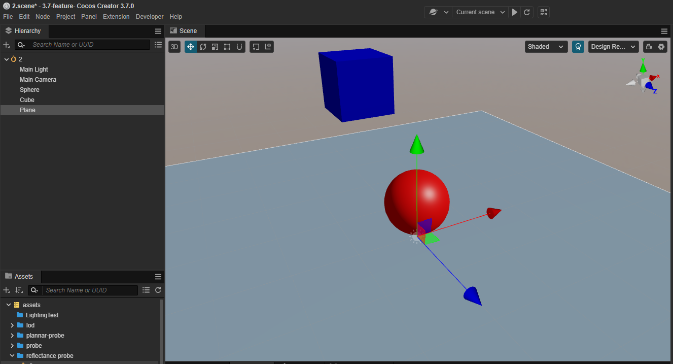Click the green Y-axis gizmo arrow
This screenshot has height=364, width=673.
pyautogui.click(x=417, y=144)
